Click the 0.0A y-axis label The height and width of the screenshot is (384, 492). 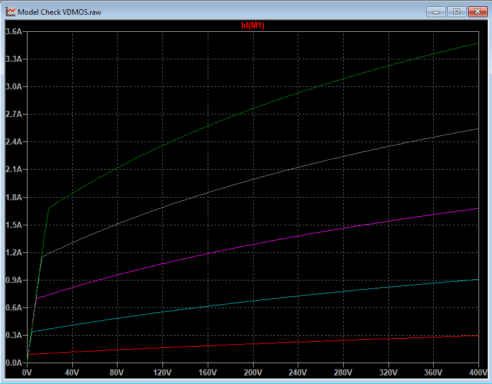pyautogui.click(x=14, y=363)
